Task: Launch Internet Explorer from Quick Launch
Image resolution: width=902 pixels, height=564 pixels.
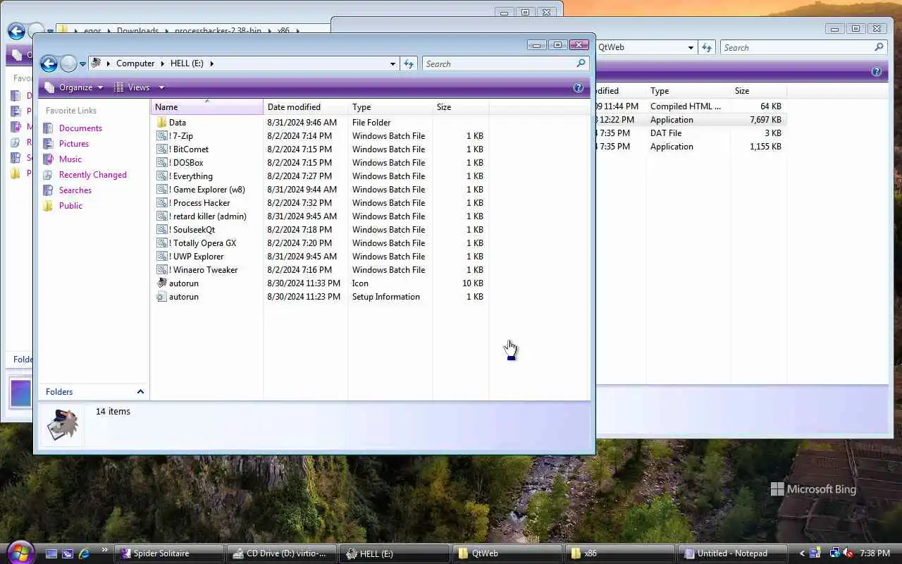Action: tap(84, 553)
